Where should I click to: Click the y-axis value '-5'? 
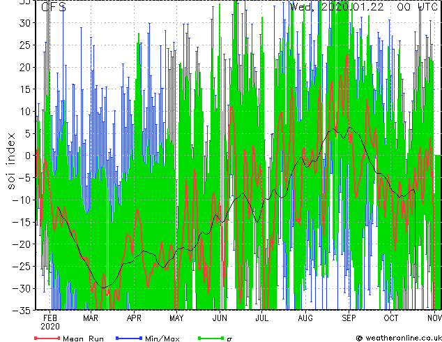(24, 178)
